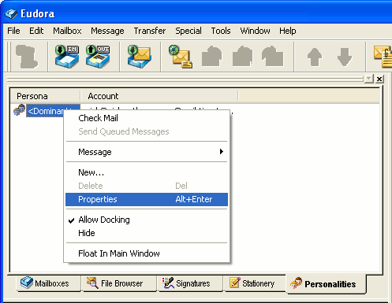The image size is (392, 303).
Task: Open the Out mailbox toolbar icon
Action: 98,57
